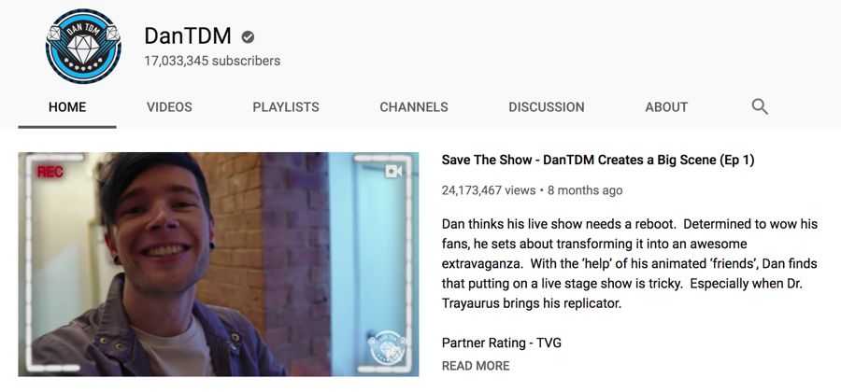
Task: Select the About tab
Action: [666, 107]
